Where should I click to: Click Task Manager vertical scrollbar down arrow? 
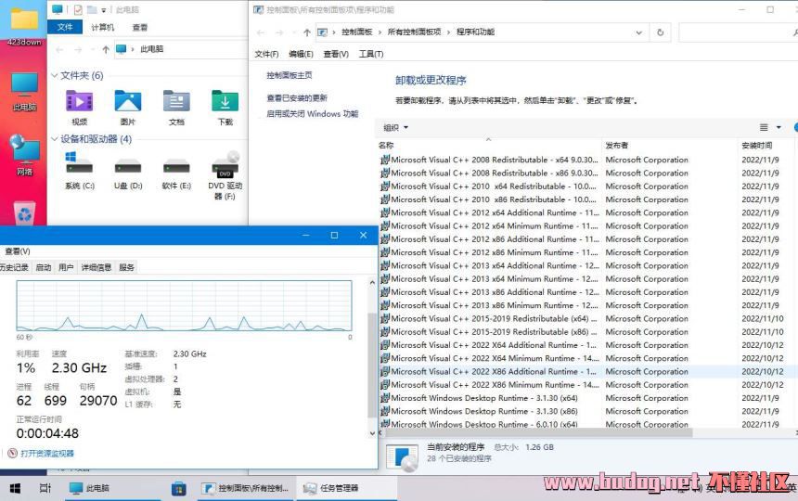point(372,433)
